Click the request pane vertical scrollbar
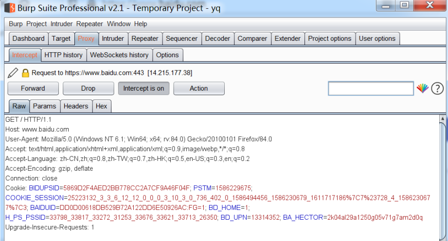This screenshot has height=241, width=448. (x=442, y=182)
